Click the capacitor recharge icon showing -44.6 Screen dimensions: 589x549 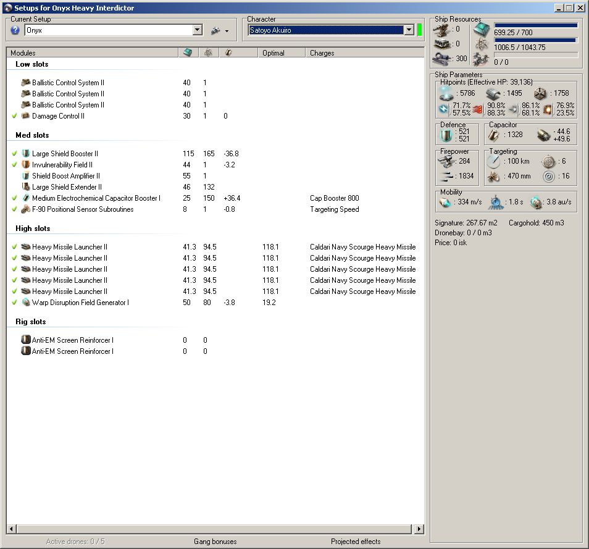pyautogui.click(x=543, y=135)
